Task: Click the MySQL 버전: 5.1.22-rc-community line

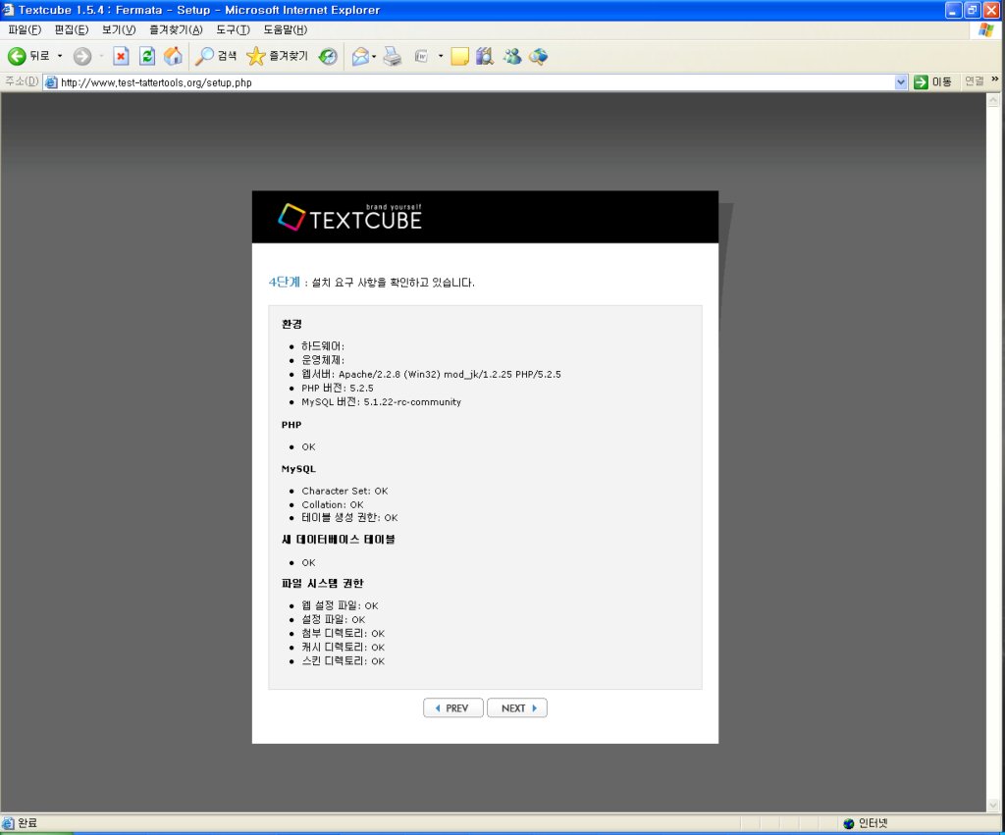Action: pos(382,402)
